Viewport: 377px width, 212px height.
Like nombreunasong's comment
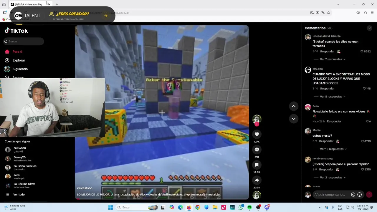coord(362,170)
